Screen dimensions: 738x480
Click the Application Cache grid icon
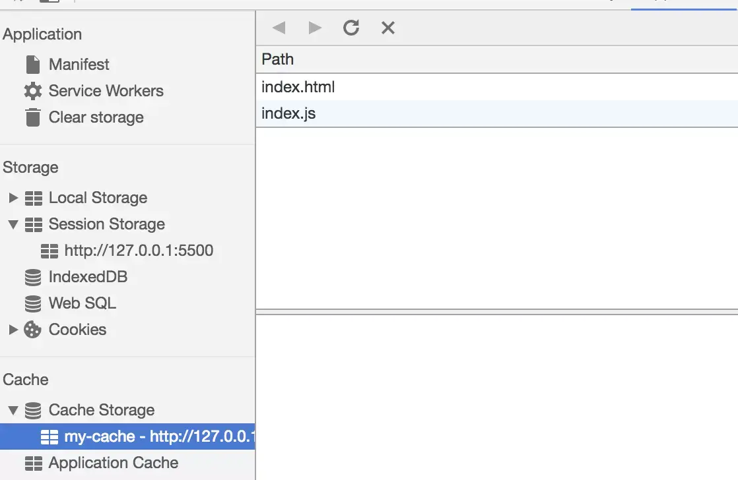pos(34,464)
